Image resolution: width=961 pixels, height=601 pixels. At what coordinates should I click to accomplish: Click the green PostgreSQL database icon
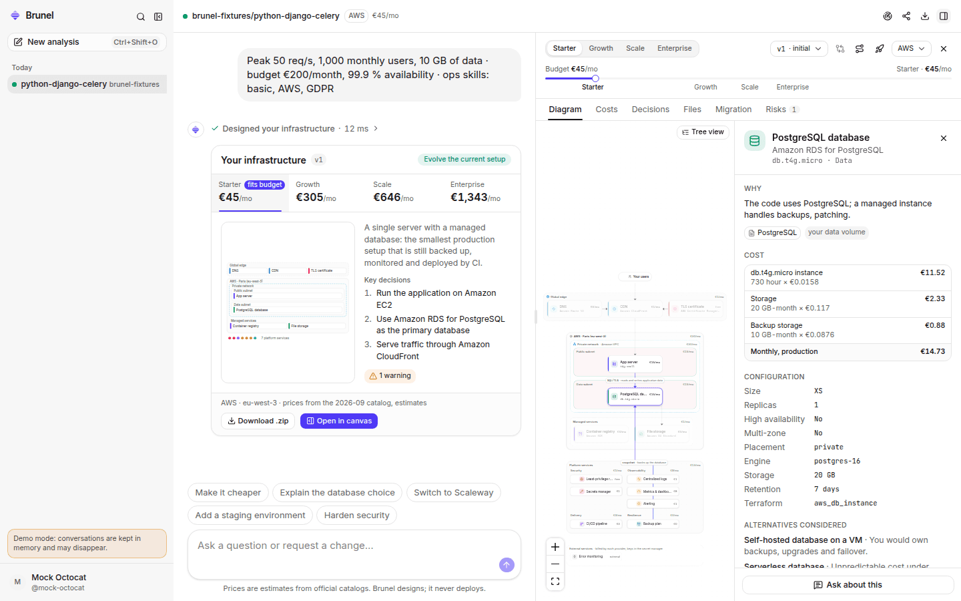755,141
